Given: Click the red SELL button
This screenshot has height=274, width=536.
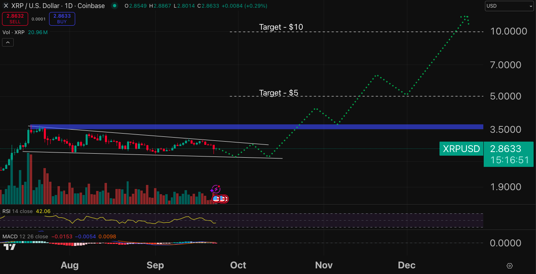Looking at the screenshot, I should 15,19.
